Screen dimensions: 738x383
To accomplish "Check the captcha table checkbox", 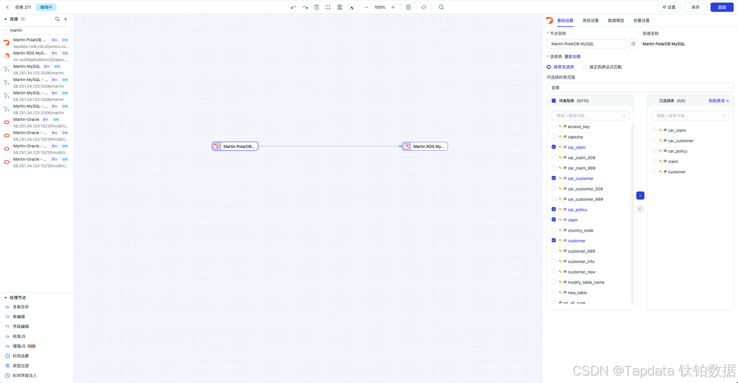I will (553, 137).
